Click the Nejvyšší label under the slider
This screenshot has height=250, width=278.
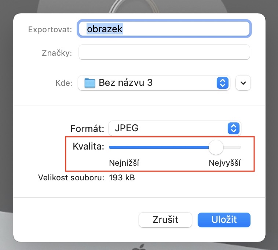224,163
